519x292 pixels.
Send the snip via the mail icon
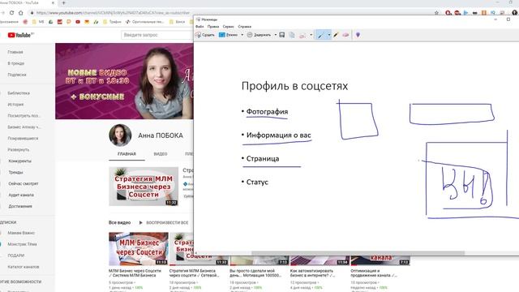(302, 35)
